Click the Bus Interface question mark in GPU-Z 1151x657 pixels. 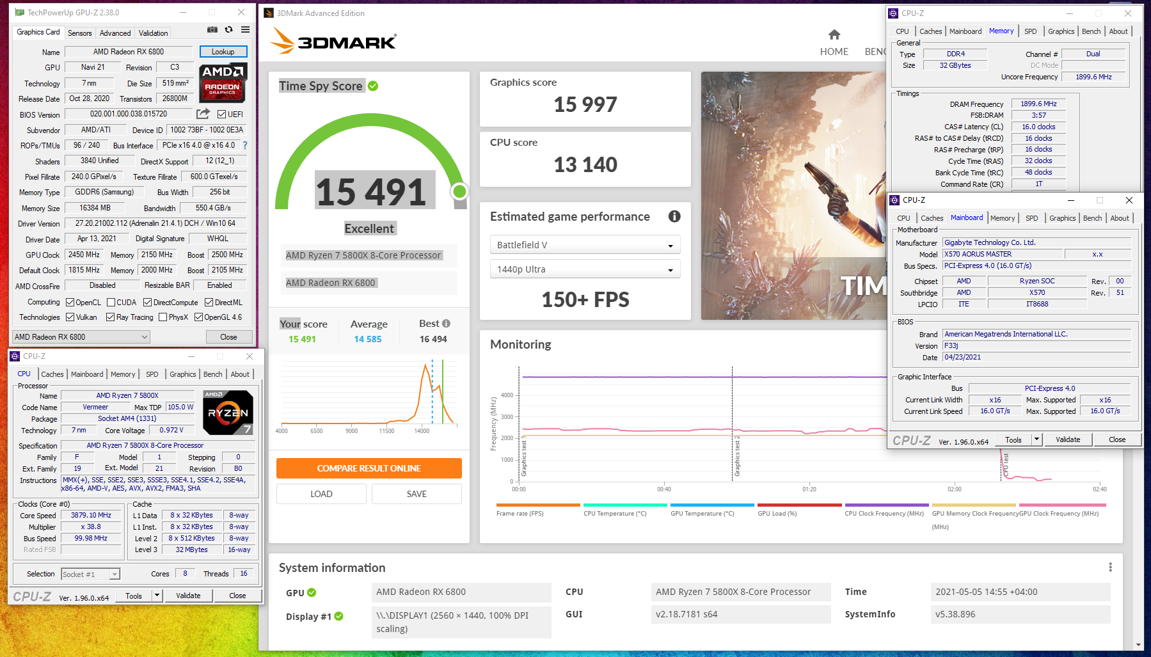244,145
